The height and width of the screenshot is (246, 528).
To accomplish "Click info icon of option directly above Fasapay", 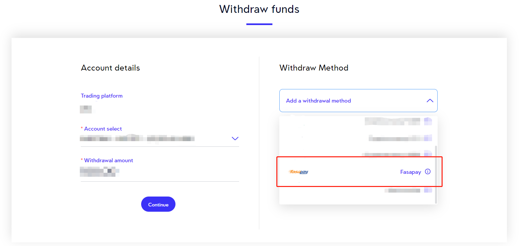I will pyautogui.click(x=428, y=153).
